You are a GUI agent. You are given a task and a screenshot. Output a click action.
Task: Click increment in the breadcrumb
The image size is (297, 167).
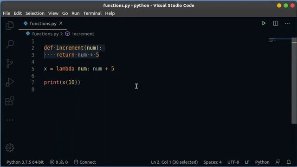coord(83,34)
